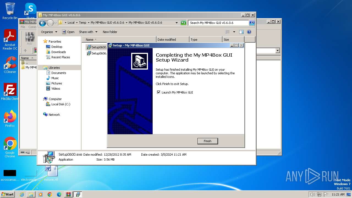
Task: Open the Organize menu
Action: [49, 32]
